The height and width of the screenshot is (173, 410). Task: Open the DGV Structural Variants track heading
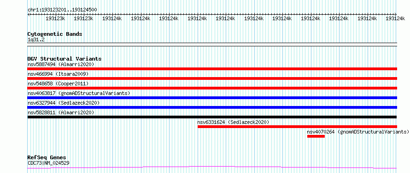tap(64, 59)
